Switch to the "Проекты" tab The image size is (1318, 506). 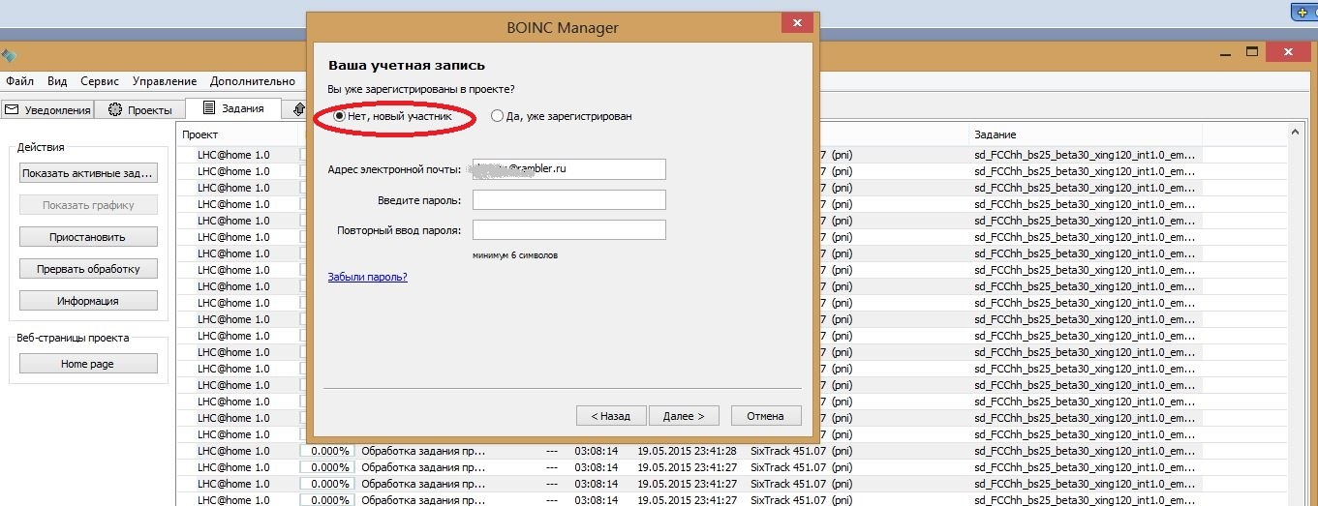(140, 110)
